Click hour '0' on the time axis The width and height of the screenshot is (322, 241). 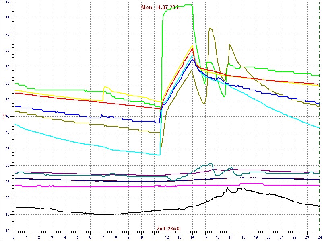14,237
